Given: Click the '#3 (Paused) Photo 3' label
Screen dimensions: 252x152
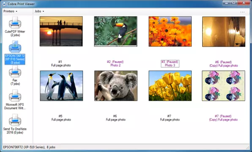Looking at the screenshot, I should [x=170, y=64].
